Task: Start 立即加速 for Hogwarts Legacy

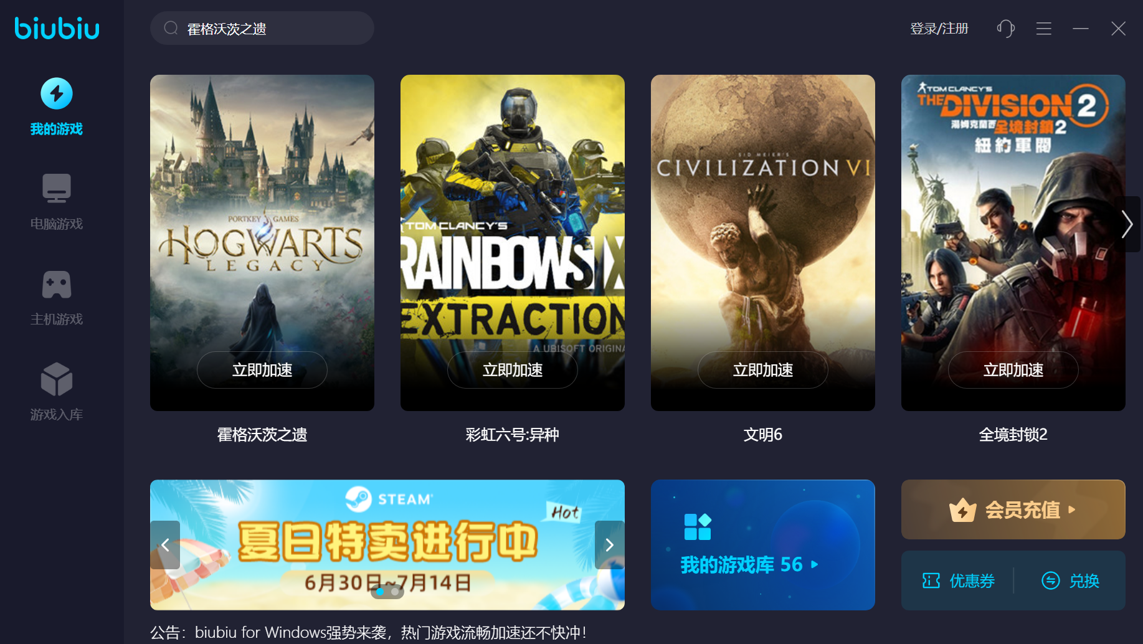Action: click(x=262, y=370)
